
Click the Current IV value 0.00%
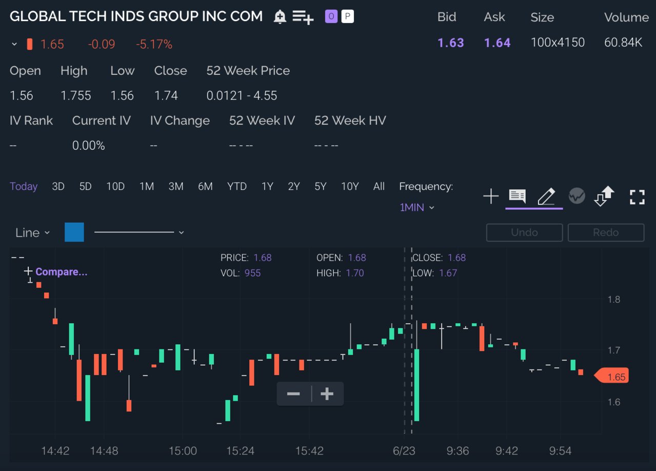pos(89,146)
